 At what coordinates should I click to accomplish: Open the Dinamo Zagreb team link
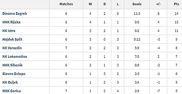pos(15,14)
